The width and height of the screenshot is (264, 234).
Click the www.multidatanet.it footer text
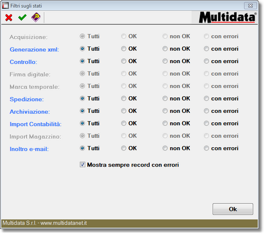pos(64,223)
